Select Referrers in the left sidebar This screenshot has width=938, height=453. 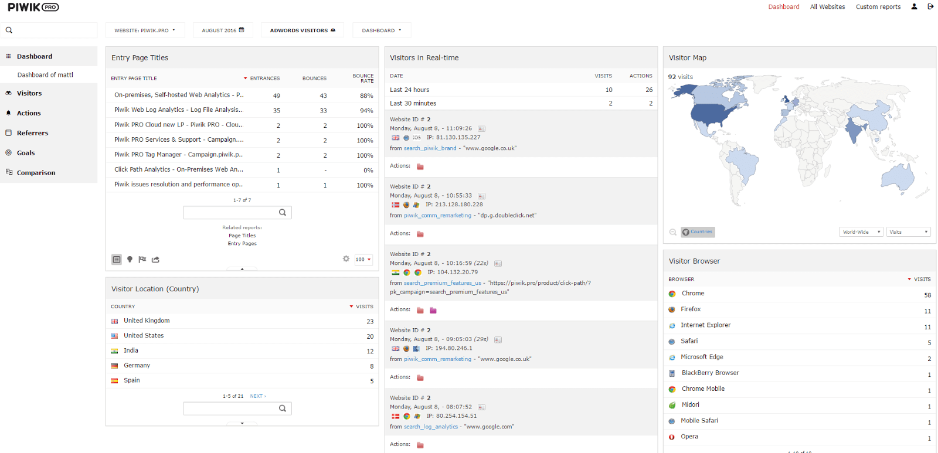[49, 133]
